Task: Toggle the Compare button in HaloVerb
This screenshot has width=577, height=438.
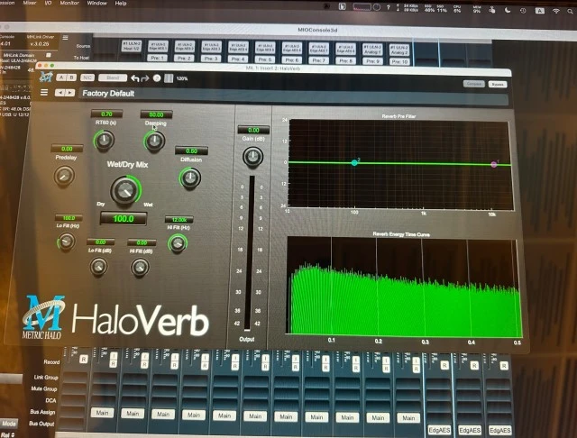Action: point(473,84)
